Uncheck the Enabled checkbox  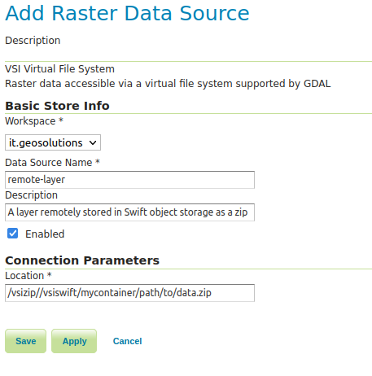tap(12, 234)
